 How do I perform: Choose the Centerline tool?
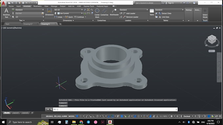click(x=104, y=12)
